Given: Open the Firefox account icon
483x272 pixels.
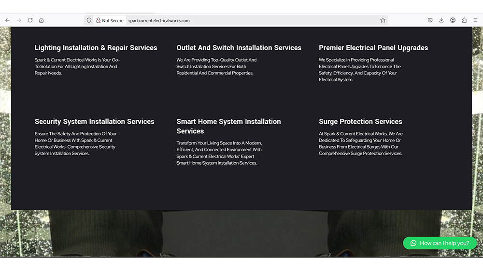Looking at the screenshot, I should 453,20.
